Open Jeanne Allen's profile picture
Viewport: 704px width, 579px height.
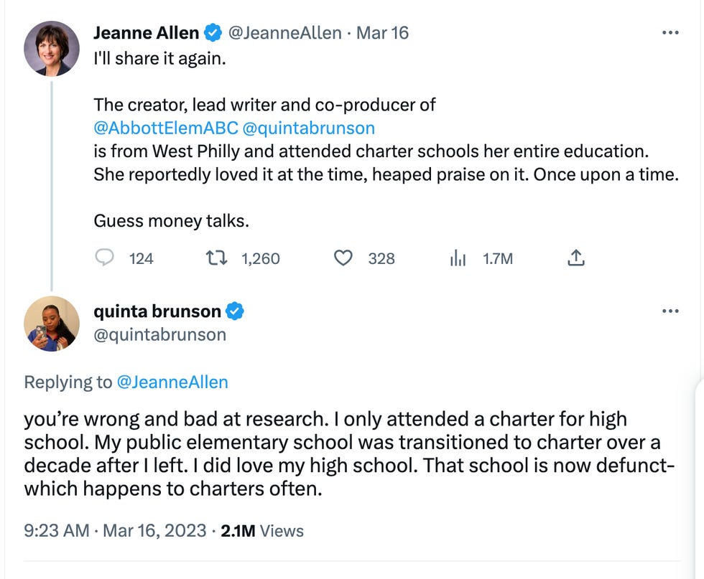[51, 50]
